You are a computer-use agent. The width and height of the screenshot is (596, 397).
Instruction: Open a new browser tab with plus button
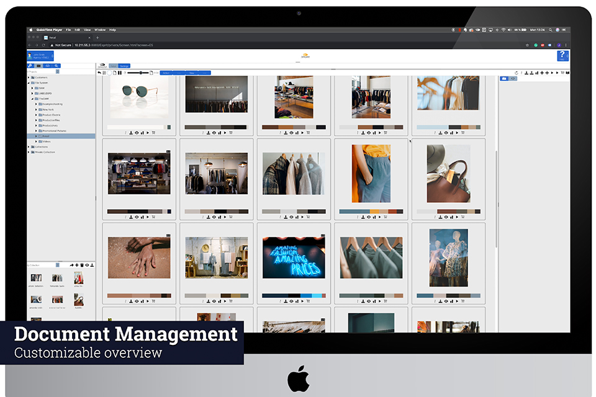point(97,38)
